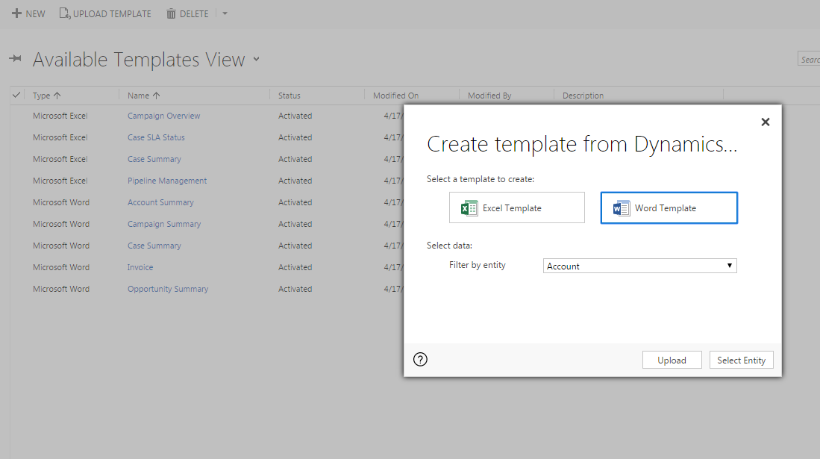Click the Status column header
The image size is (820, 459).
click(289, 96)
